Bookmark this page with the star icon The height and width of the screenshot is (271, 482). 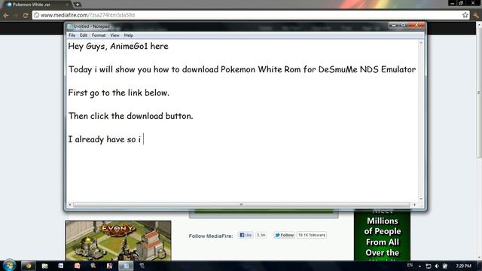(x=465, y=15)
